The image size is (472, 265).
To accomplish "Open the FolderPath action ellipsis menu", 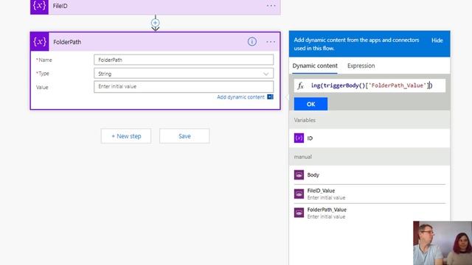I will click(x=271, y=42).
